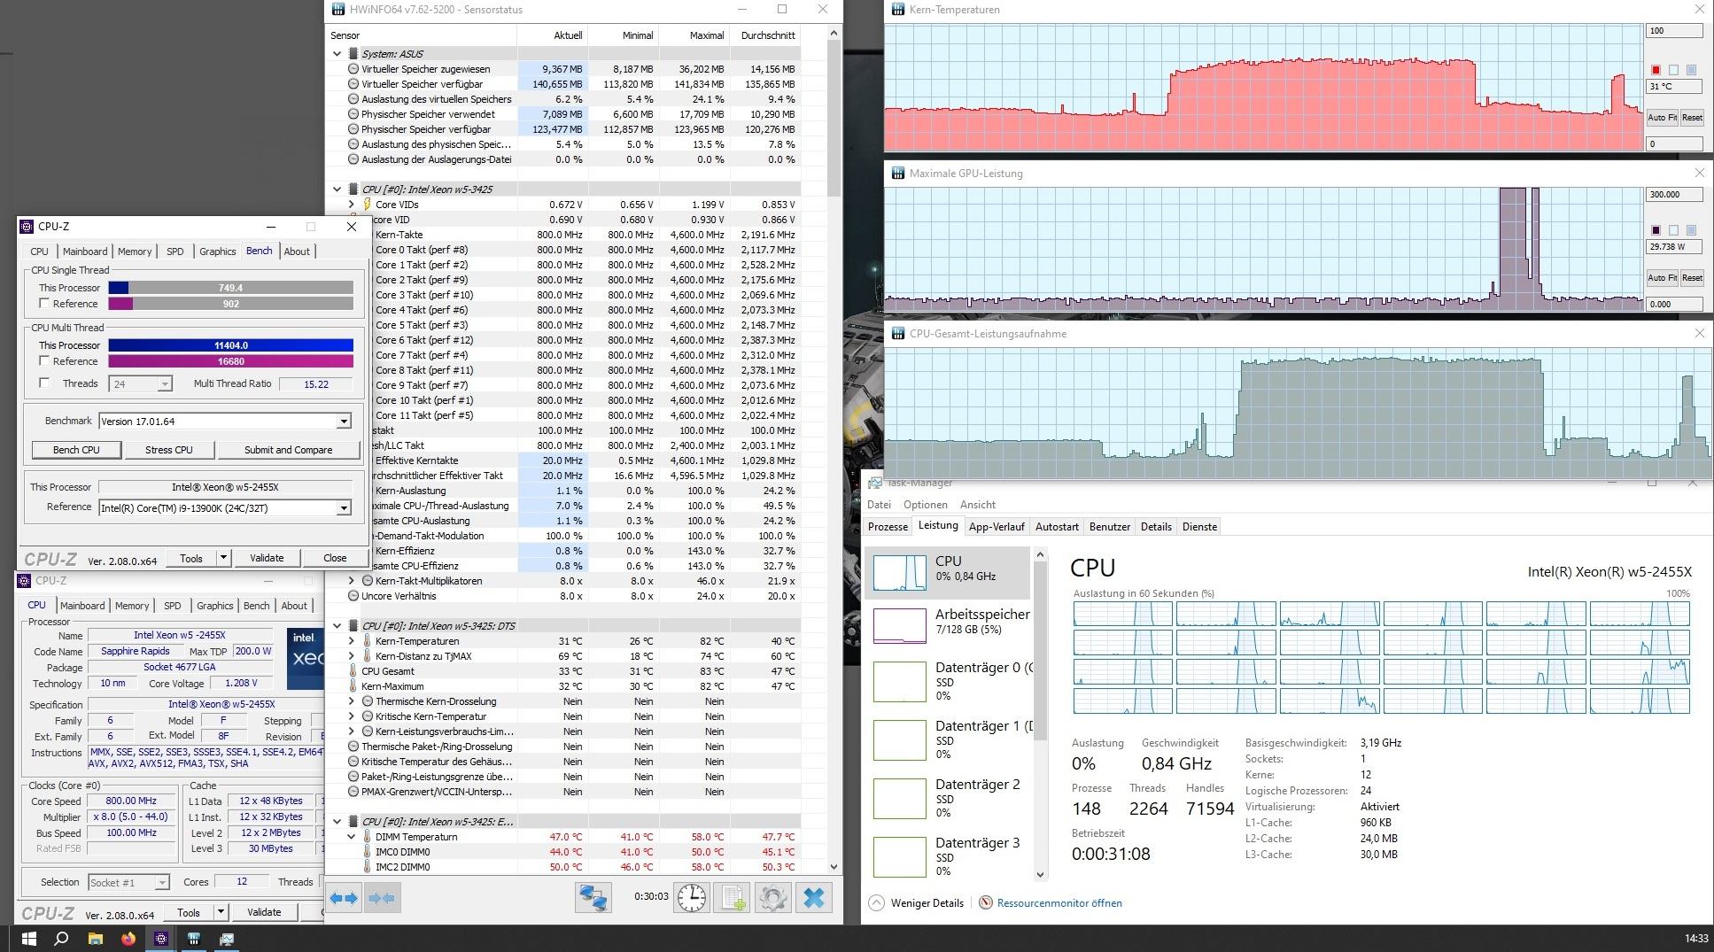The image size is (1714, 952).
Task: Collapse DIMM Temperaturn row
Action: 352,837
